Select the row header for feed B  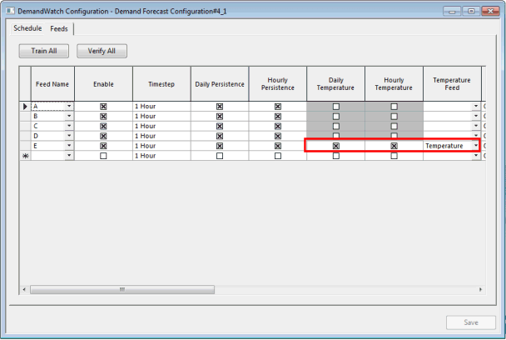coord(25,116)
